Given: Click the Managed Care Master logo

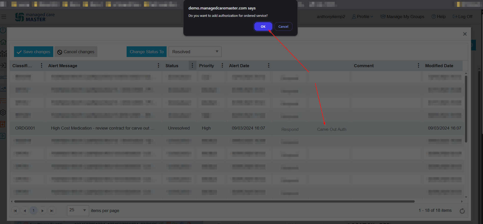Looking at the screenshot, I should click(x=35, y=17).
